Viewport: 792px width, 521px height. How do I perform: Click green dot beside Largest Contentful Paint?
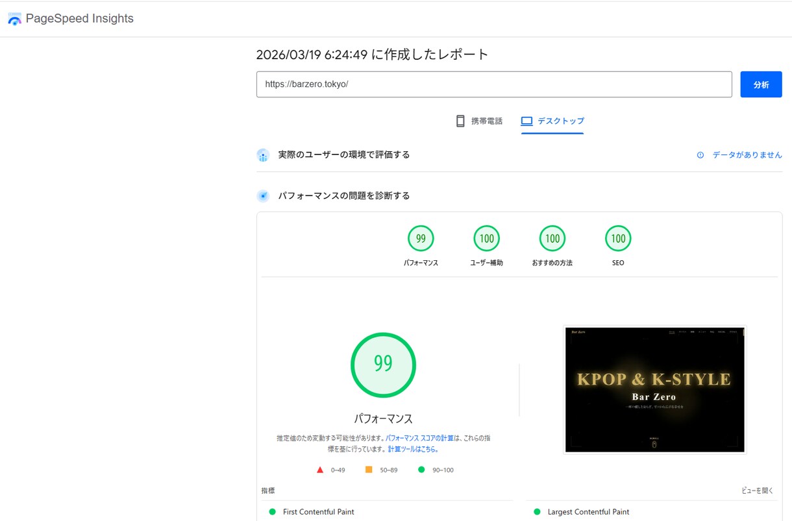pyautogui.click(x=537, y=512)
